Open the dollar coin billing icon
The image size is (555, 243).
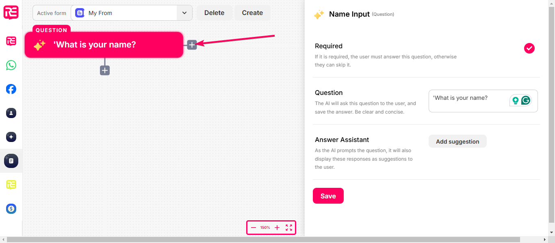tap(11, 209)
